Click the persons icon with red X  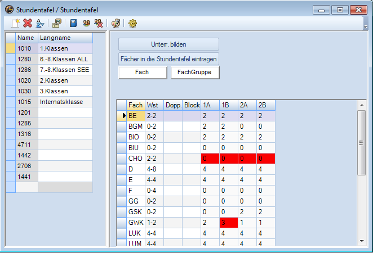(x=99, y=23)
